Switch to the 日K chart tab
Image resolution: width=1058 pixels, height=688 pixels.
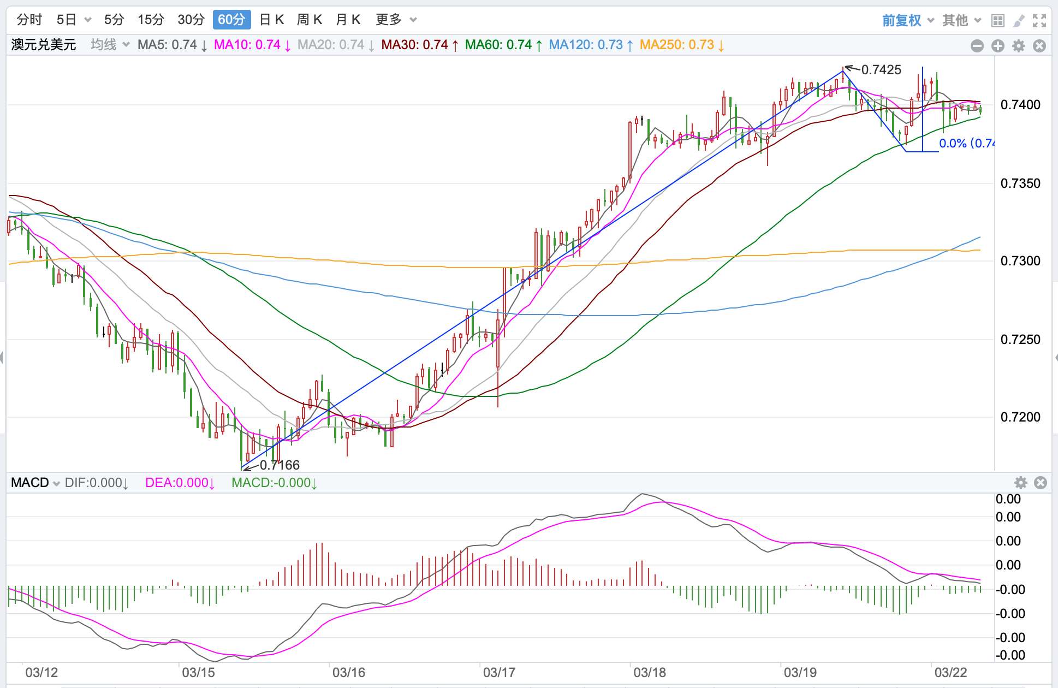(x=271, y=20)
